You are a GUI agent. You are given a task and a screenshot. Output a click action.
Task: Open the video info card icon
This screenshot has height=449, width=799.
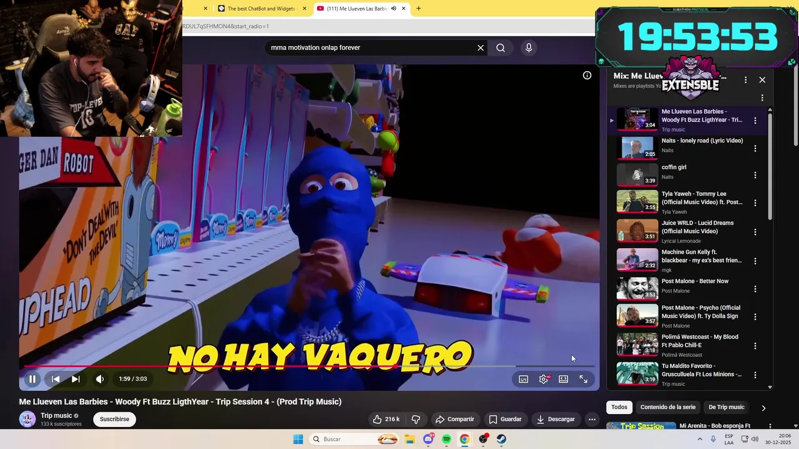587,75
